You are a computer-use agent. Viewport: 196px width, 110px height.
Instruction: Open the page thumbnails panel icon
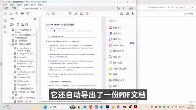pos(5,20)
